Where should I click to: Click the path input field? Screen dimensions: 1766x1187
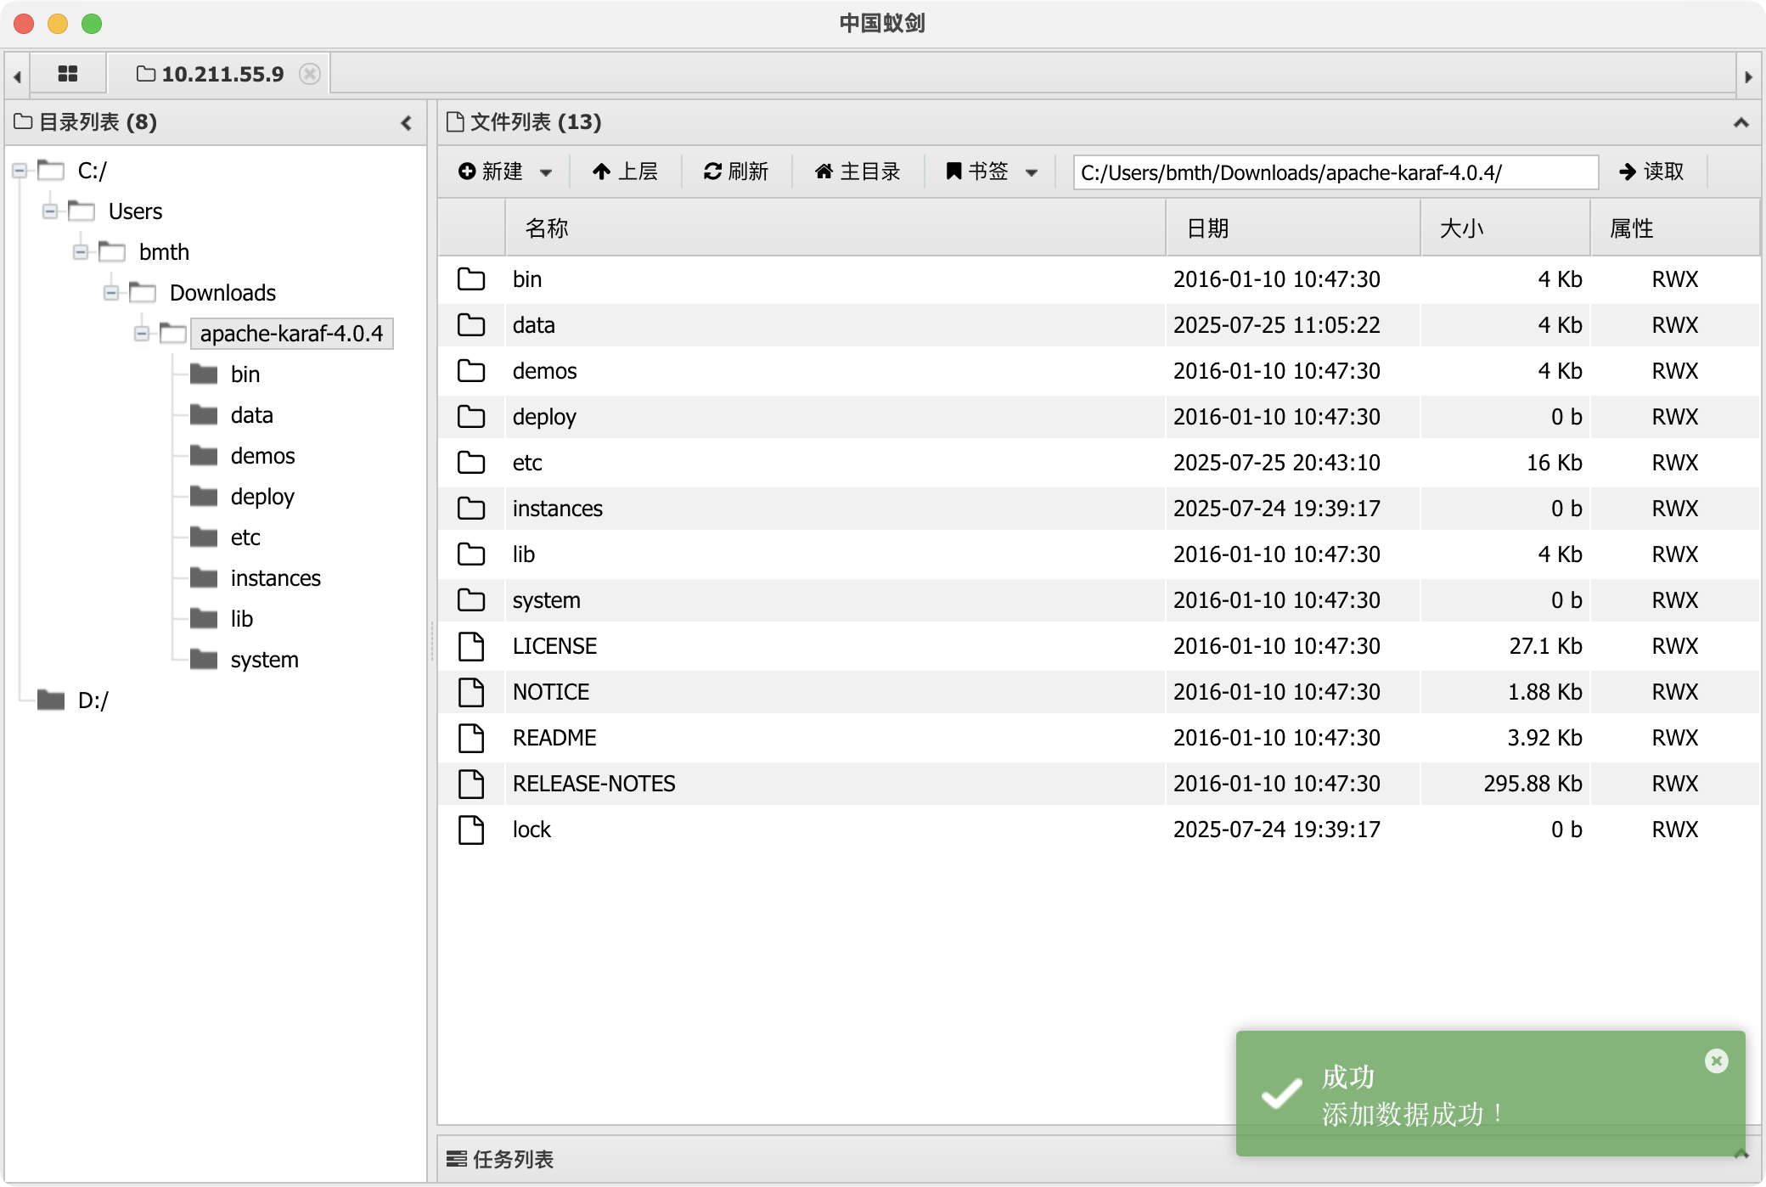pos(1336,172)
